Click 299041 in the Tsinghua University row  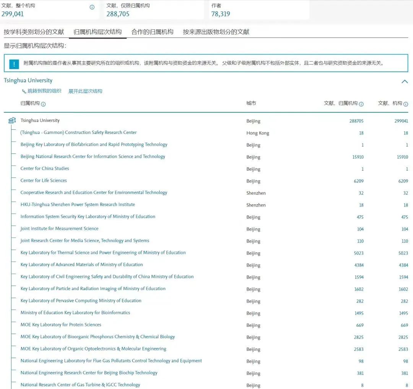401,121
